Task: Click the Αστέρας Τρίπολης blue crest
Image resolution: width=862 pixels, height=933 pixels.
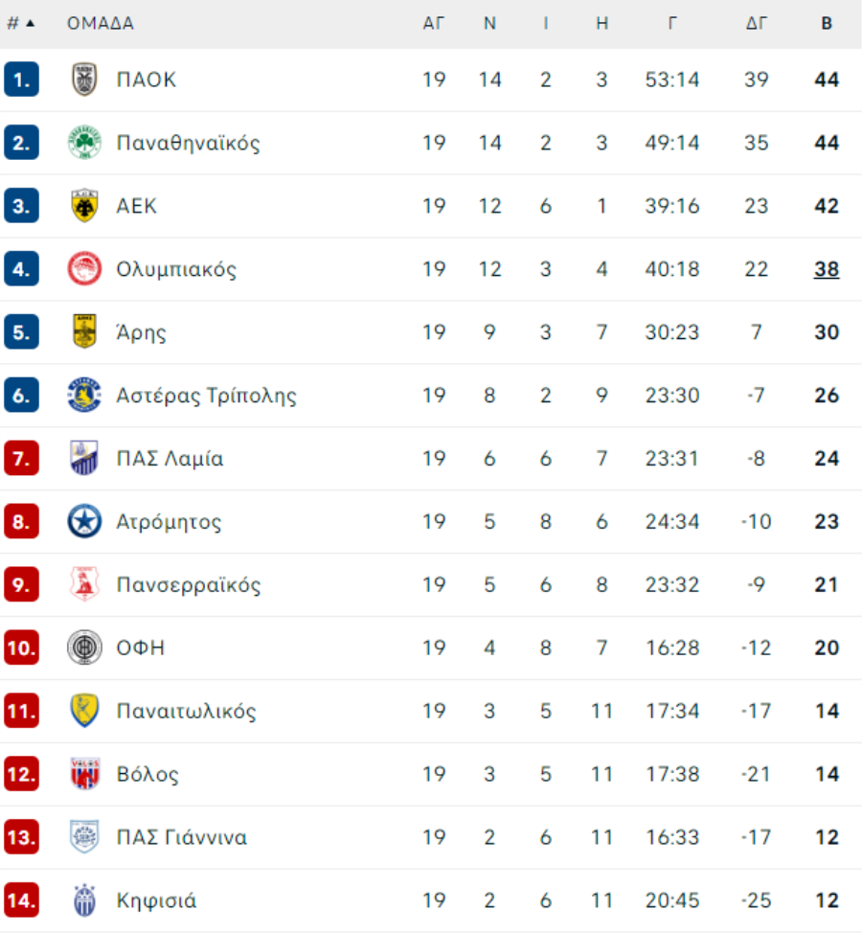Action: (x=84, y=395)
